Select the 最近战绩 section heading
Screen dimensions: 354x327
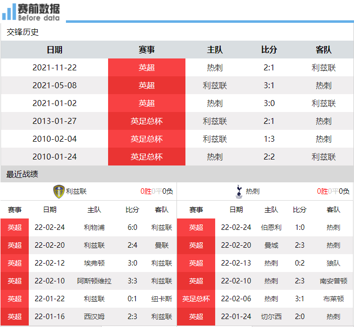(22, 174)
